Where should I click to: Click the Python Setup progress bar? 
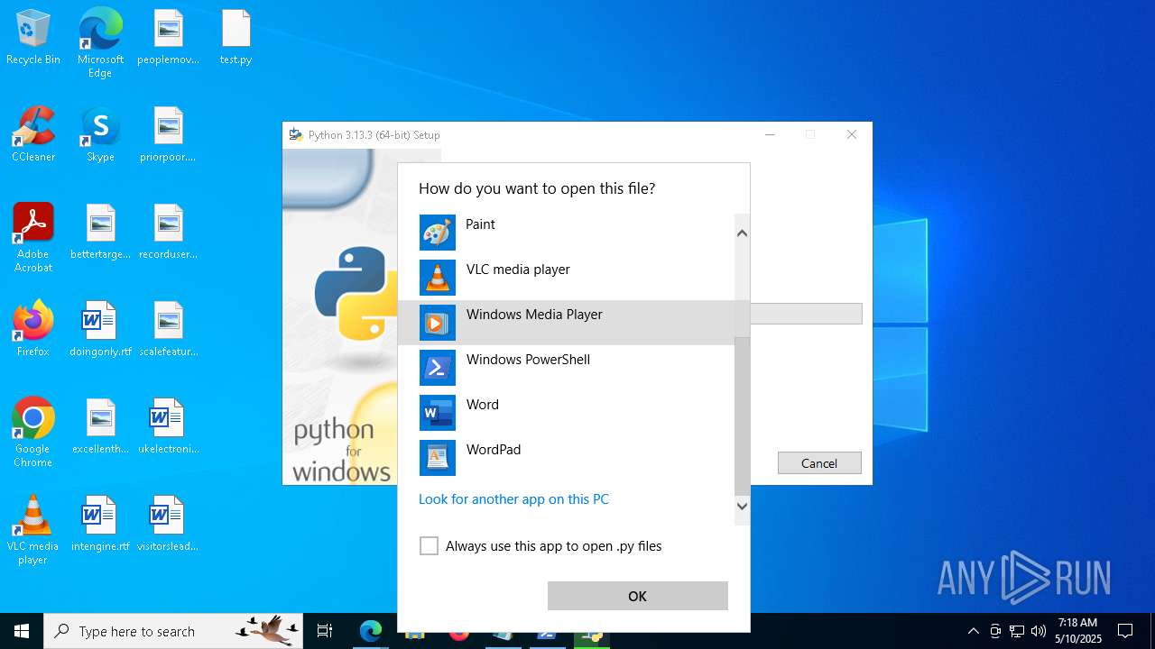(x=807, y=314)
